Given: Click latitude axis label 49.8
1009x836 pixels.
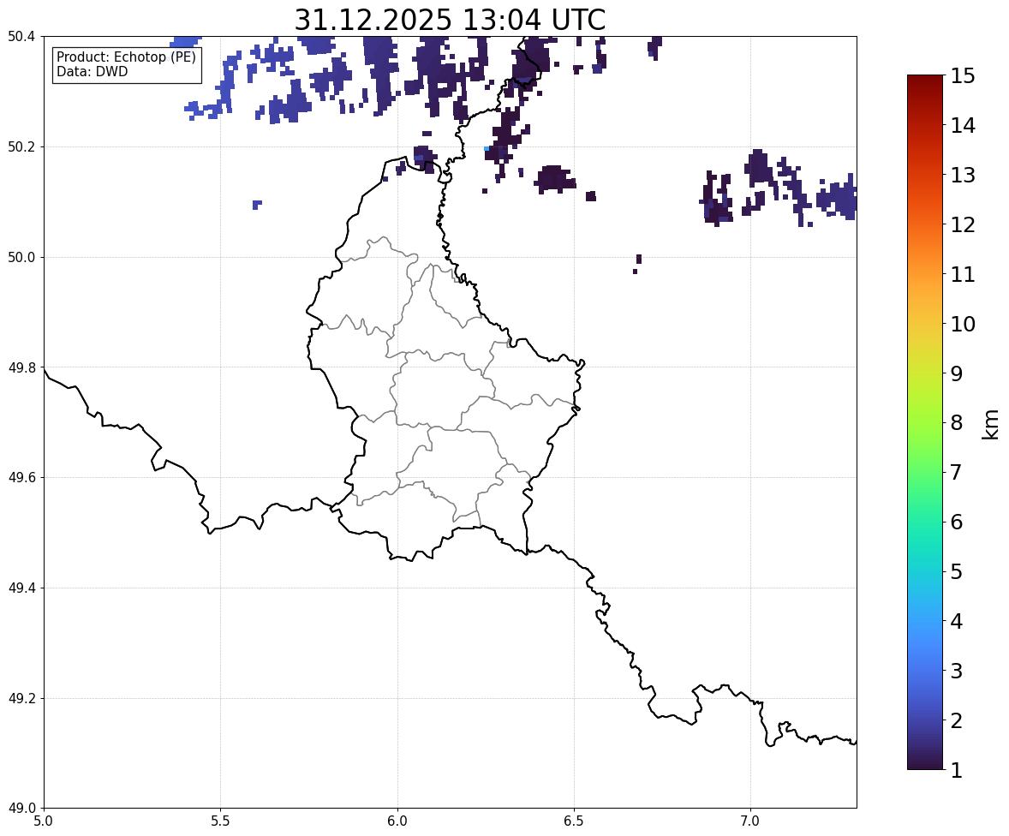Looking at the screenshot, I should pyautogui.click(x=21, y=367).
